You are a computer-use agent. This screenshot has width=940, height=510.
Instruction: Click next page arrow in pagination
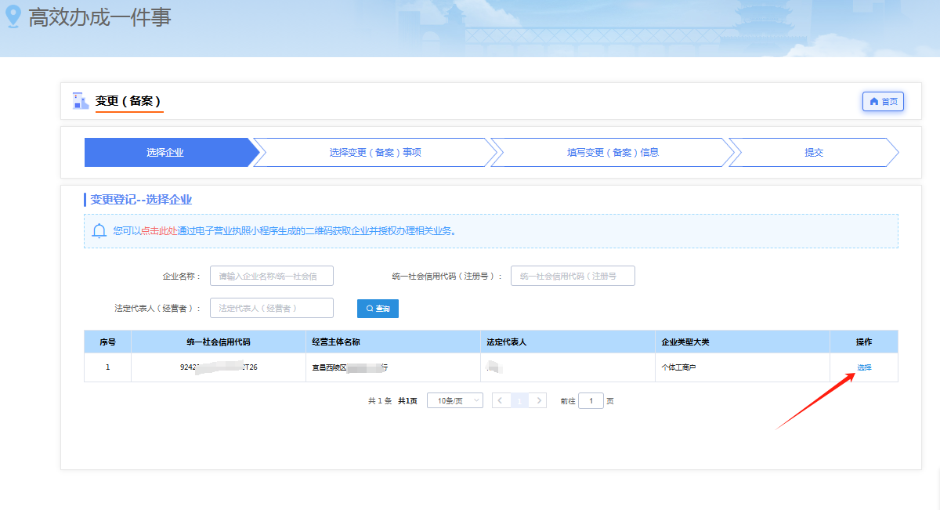point(537,400)
